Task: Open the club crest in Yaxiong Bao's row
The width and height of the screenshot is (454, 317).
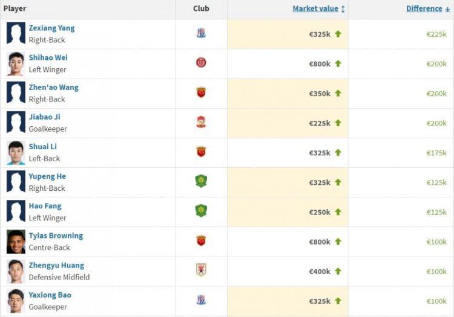Action: (x=201, y=300)
